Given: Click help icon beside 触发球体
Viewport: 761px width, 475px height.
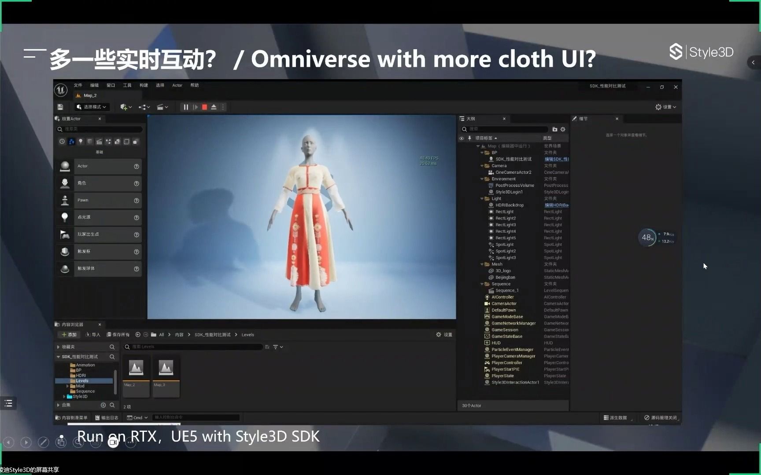Looking at the screenshot, I should [137, 269].
